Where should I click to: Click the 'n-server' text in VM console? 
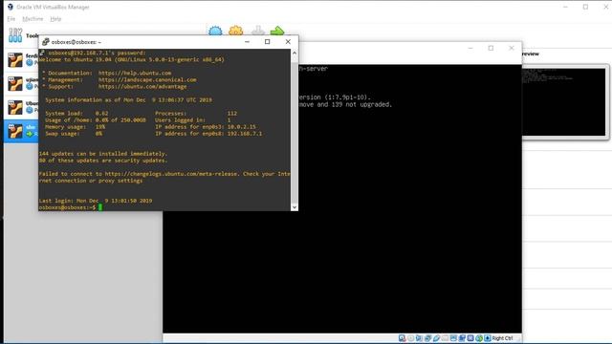click(314, 68)
